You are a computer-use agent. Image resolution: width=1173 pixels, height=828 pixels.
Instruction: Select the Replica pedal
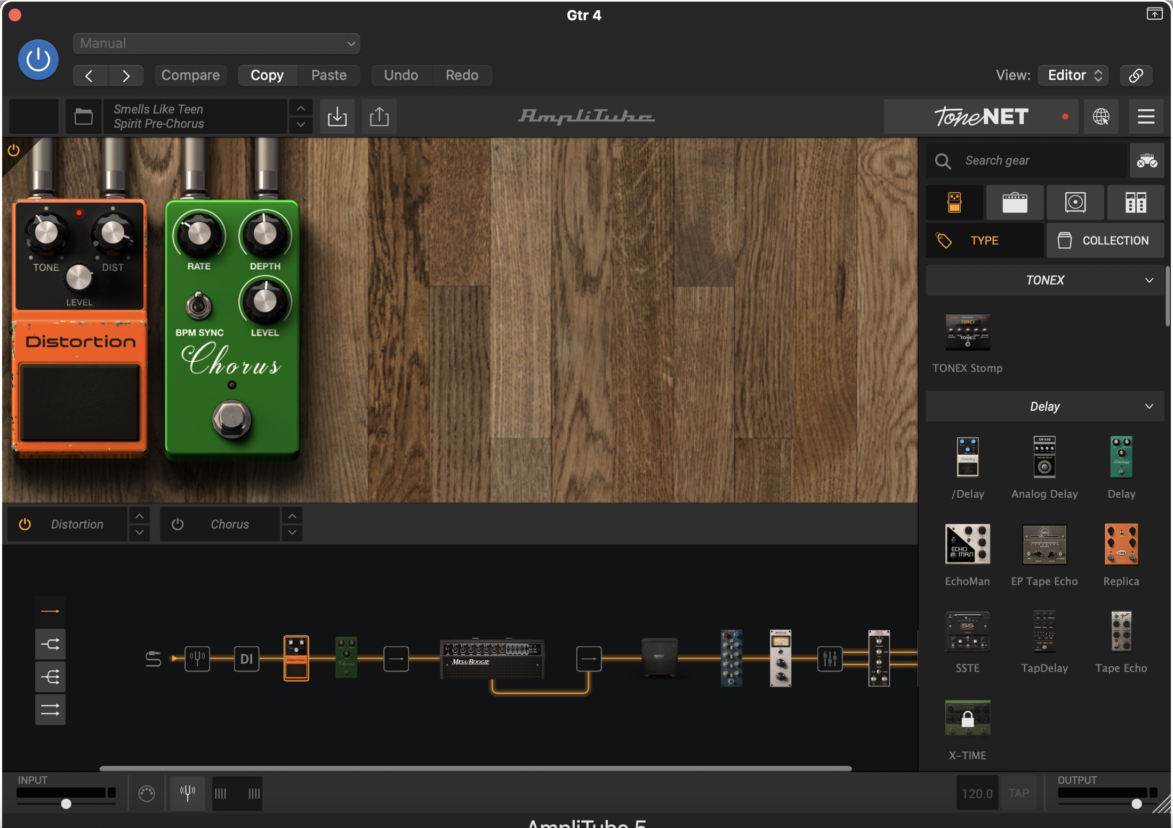[x=1121, y=544]
